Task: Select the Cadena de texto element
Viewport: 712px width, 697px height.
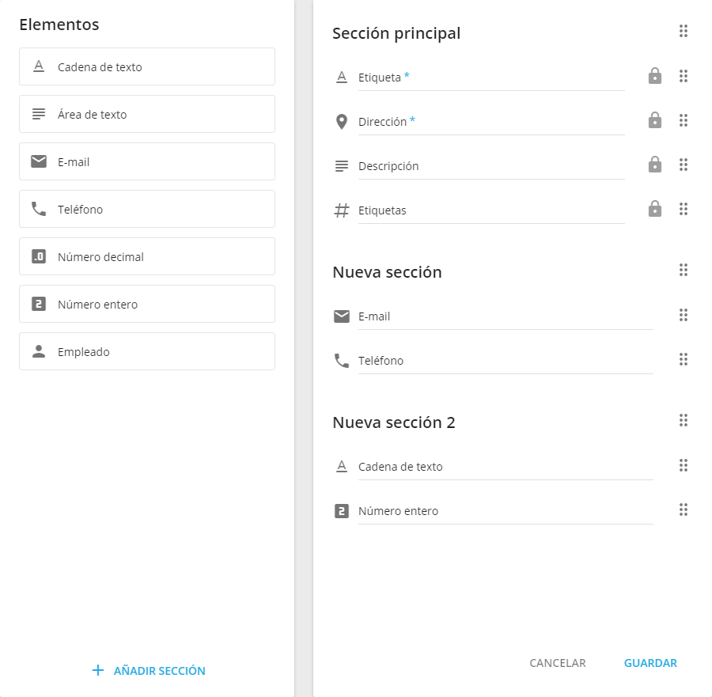Action: [147, 66]
